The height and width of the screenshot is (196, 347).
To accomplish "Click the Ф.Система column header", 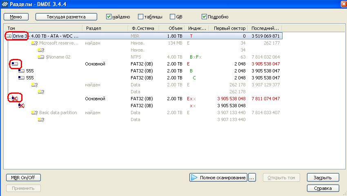I will point(144,28).
